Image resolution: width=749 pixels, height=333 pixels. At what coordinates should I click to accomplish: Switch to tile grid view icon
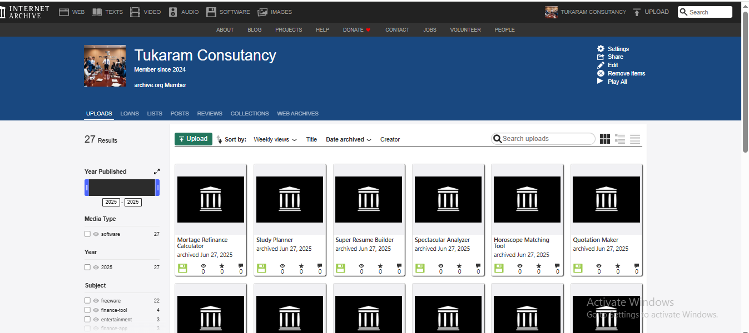pos(605,139)
